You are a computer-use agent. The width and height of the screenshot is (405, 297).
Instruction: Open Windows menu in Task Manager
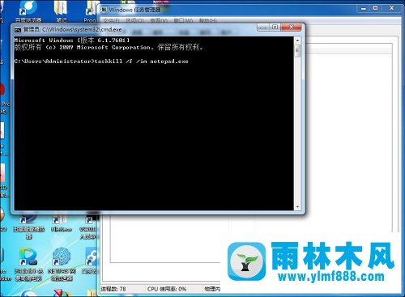tap(183, 20)
